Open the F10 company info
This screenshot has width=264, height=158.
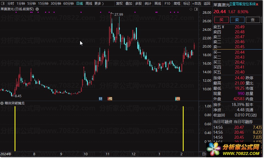(167, 3)
